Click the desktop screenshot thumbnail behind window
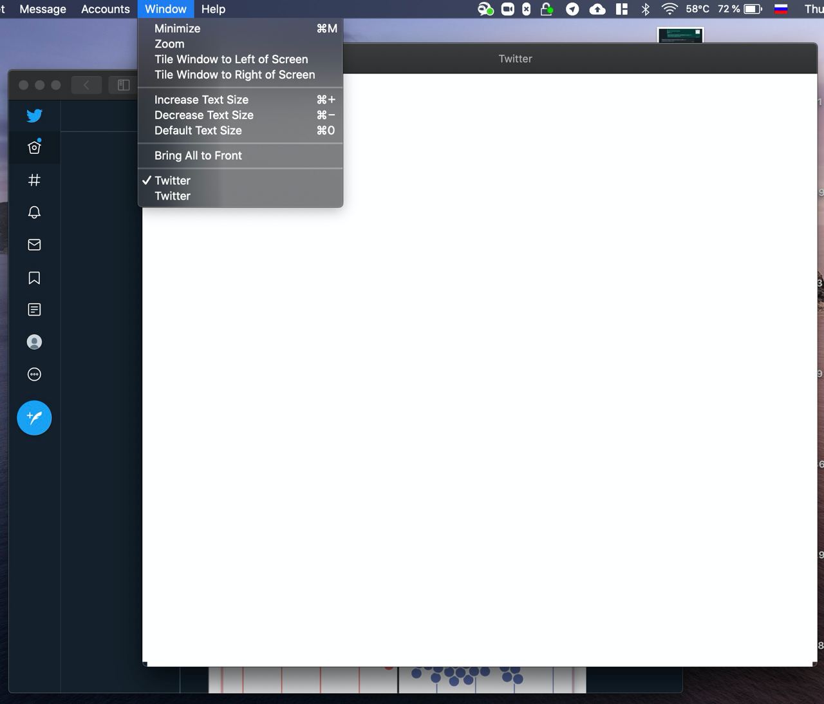 tap(680, 35)
